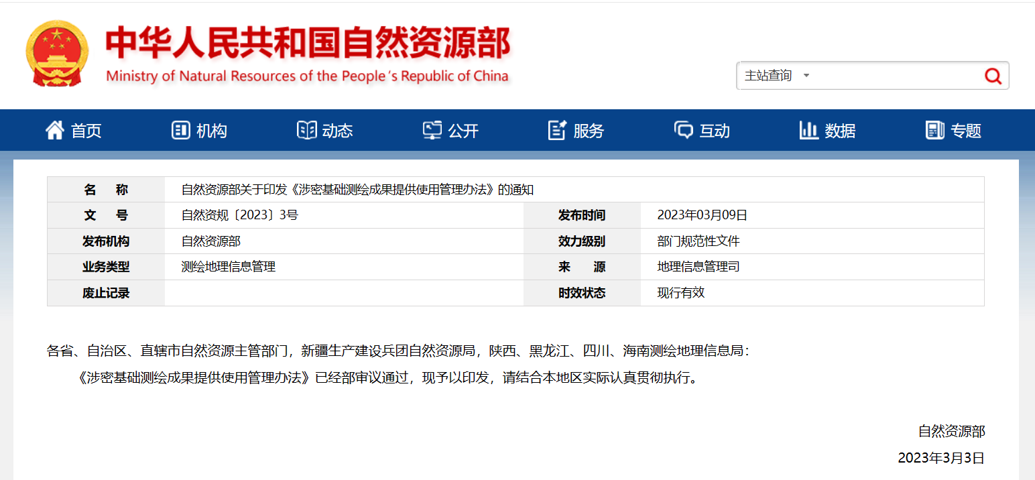Click the 发布时间 label cell
Screen dimensions: 1035x480
(582, 215)
